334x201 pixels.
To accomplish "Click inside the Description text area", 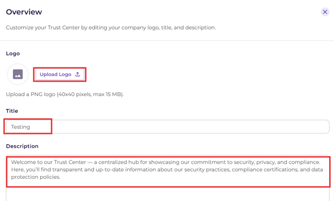I will [x=168, y=178].
